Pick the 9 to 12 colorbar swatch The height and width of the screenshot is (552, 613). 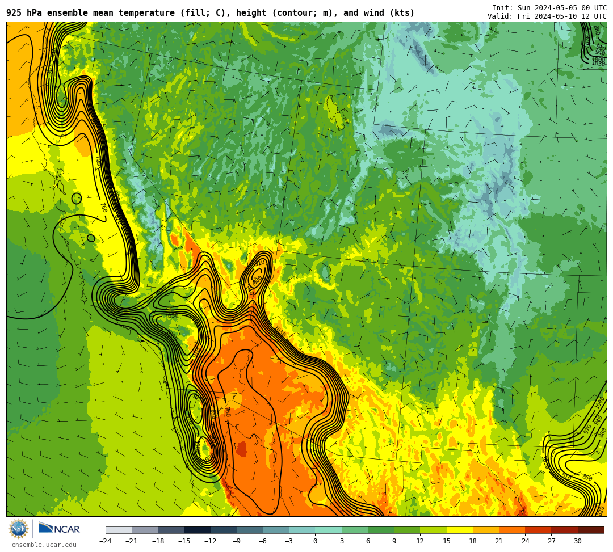click(x=407, y=530)
